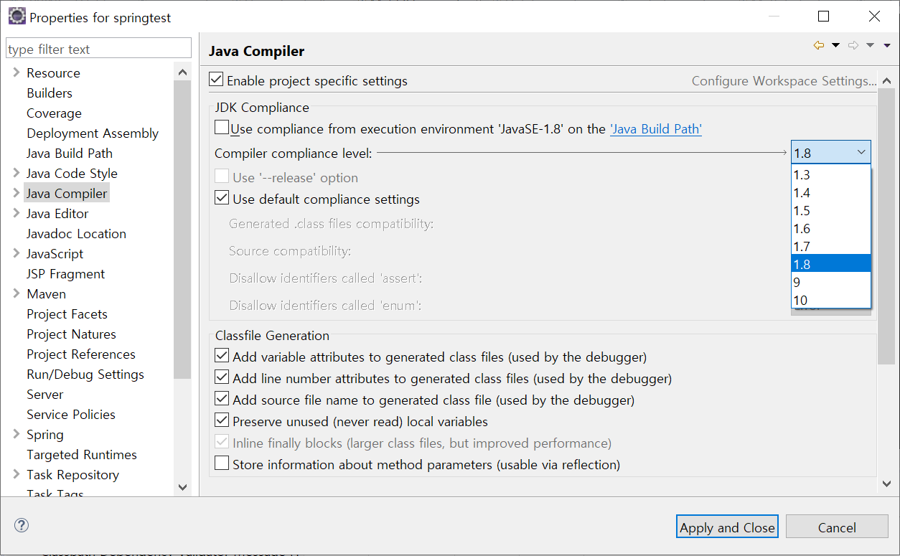Click left tree scrollbar up arrow
This screenshot has height=556, width=900.
[x=182, y=72]
